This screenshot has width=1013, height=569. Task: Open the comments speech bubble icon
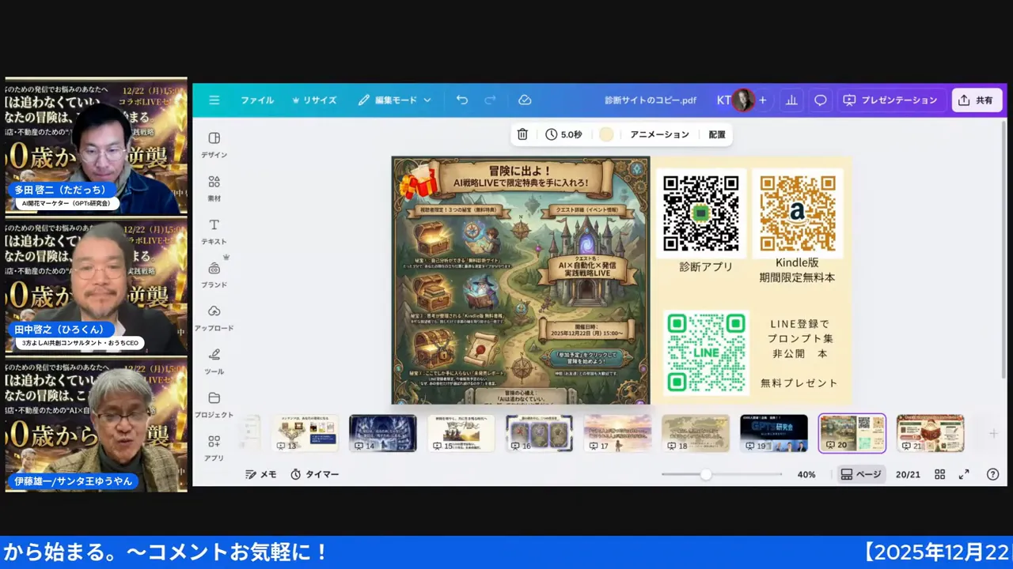[x=821, y=100]
